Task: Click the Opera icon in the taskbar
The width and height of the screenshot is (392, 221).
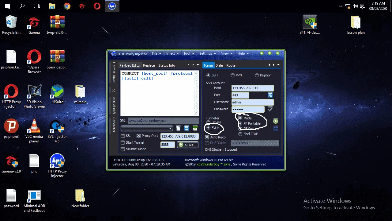Action: tap(97, 6)
